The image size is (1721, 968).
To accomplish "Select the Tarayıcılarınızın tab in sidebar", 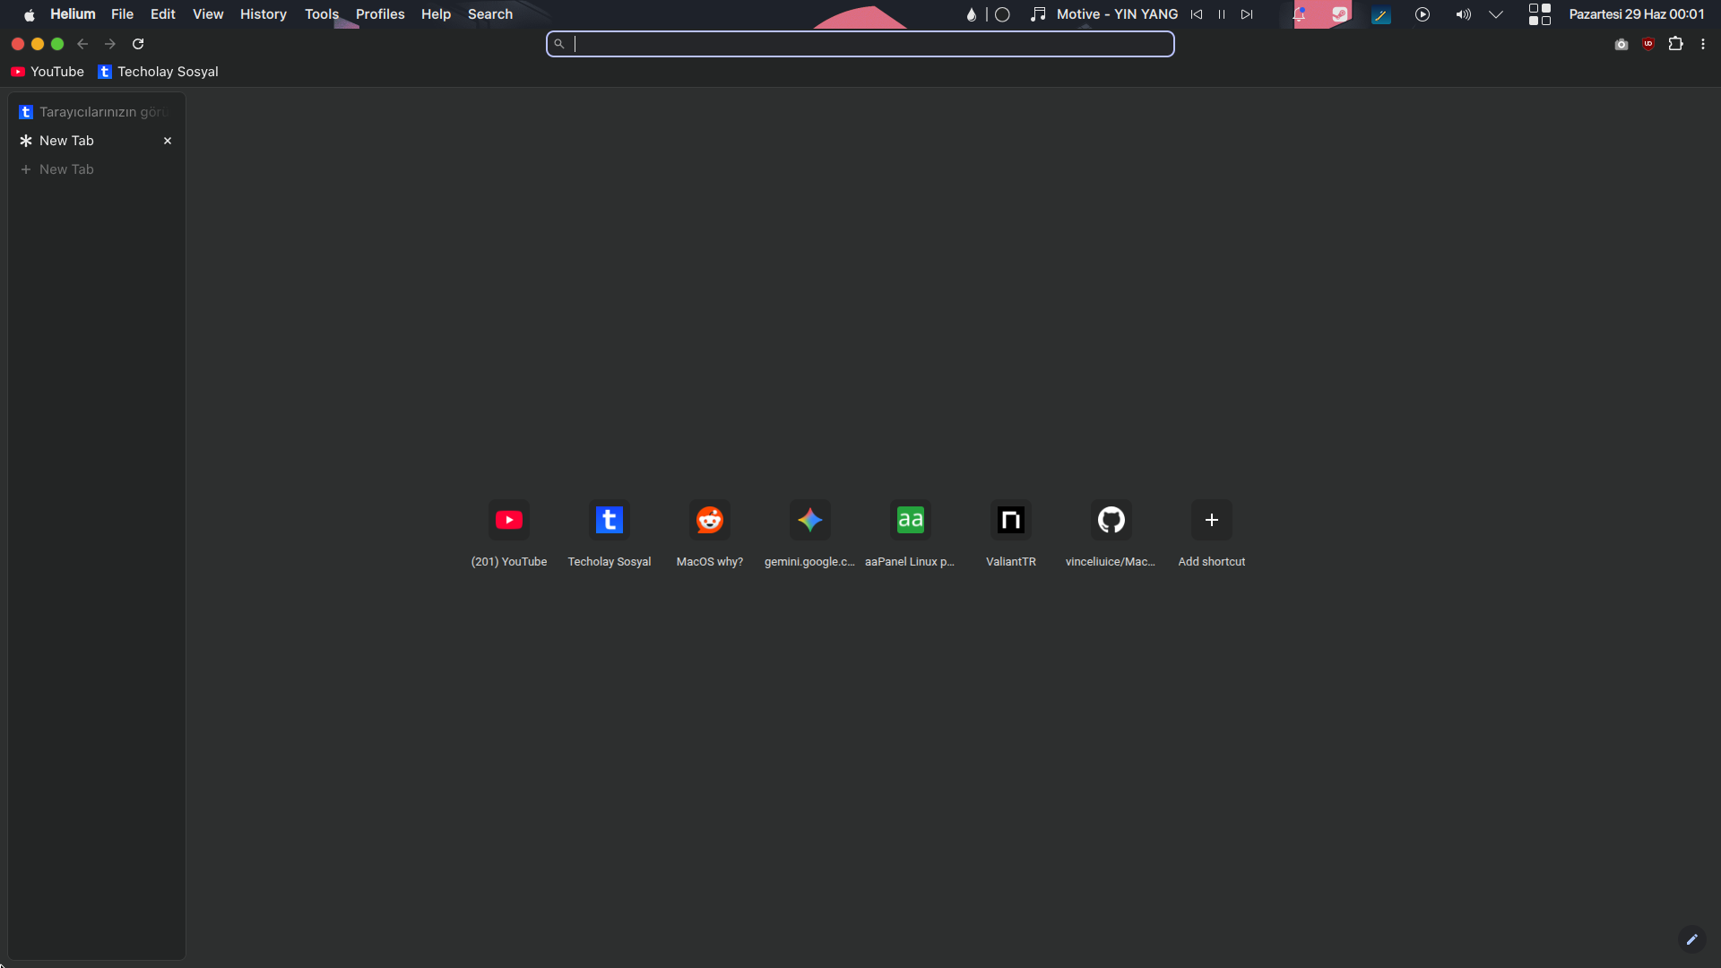I will (97, 112).
